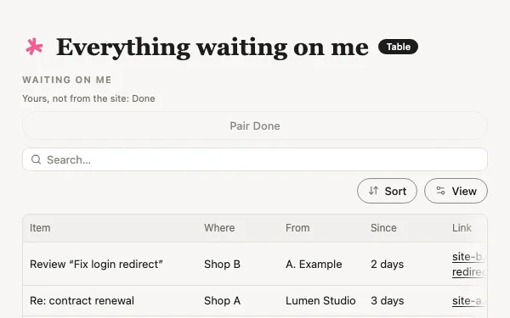Click the A. Example sender cell
The width and height of the screenshot is (510, 318).
point(314,264)
